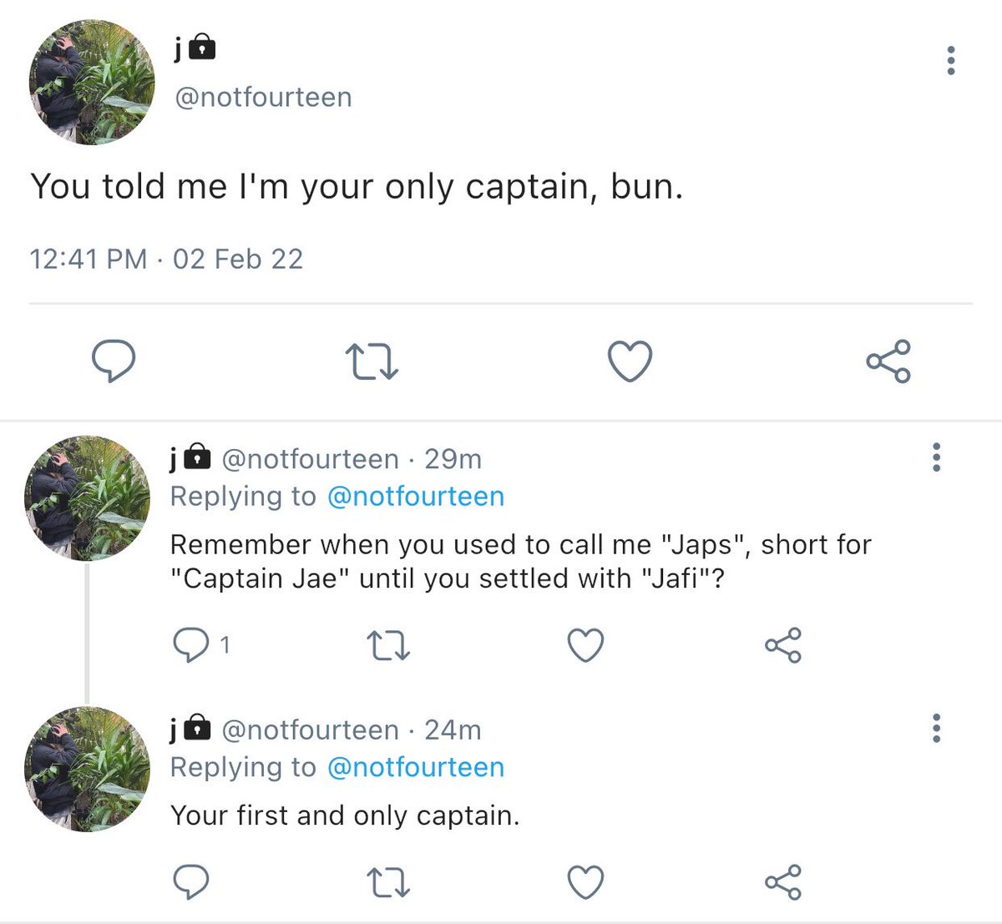Viewport: 1002px width, 924px height.
Task: Retweet the main tweet about only captain
Action: coord(372,362)
